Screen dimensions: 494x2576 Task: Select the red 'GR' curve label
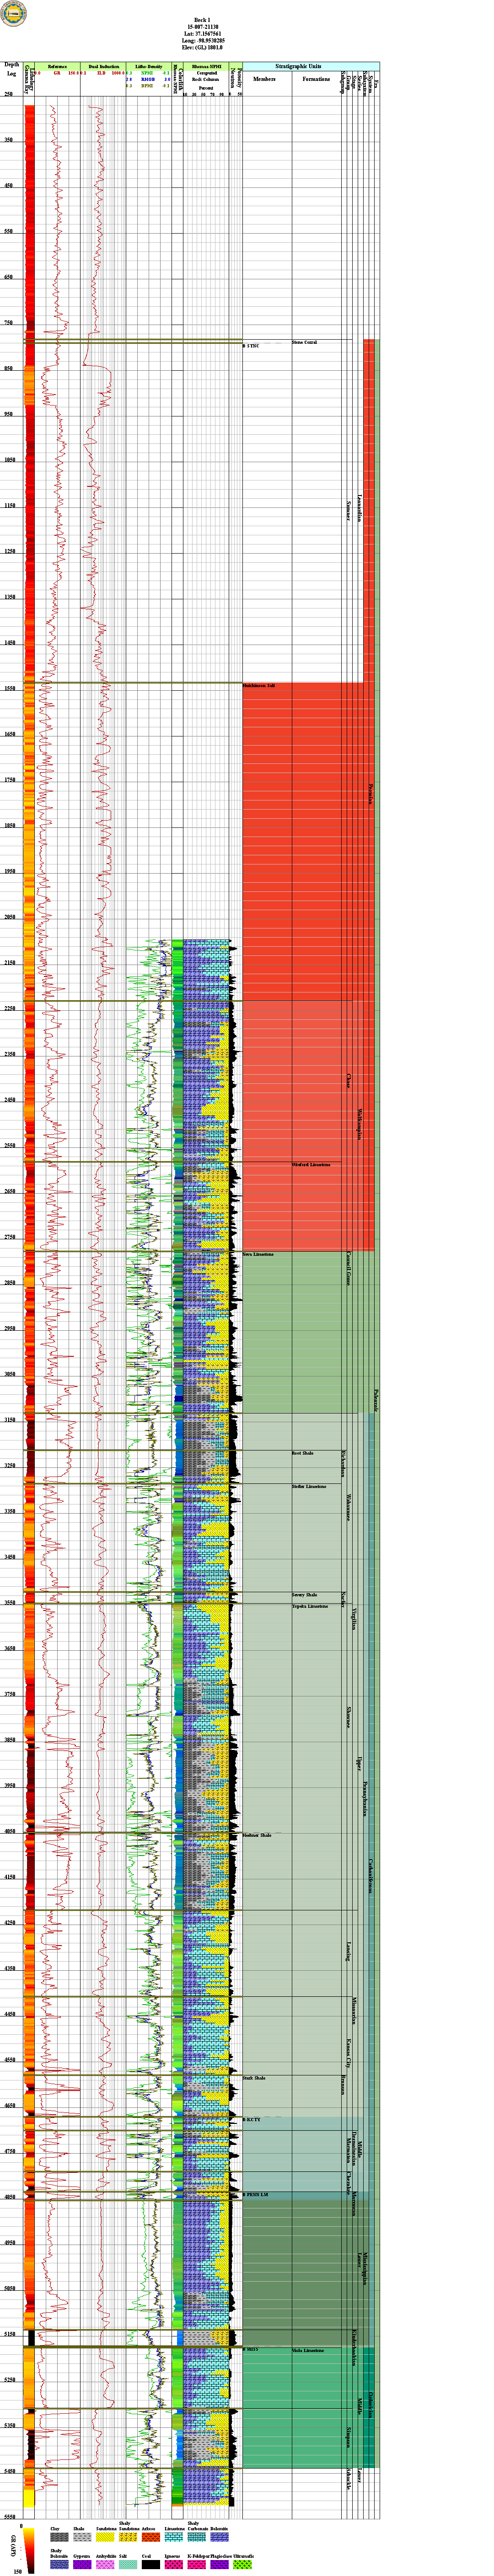click(58, 73)
